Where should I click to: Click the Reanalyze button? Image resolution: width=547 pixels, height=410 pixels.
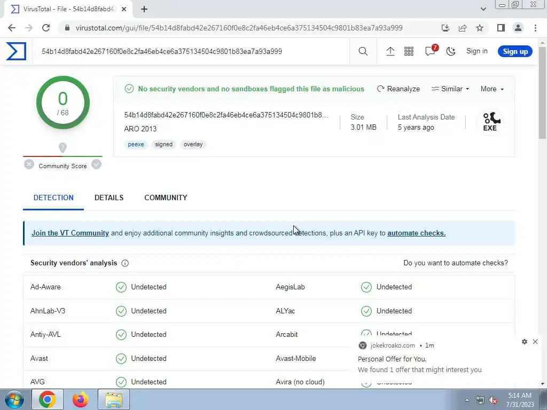[398, 89]
